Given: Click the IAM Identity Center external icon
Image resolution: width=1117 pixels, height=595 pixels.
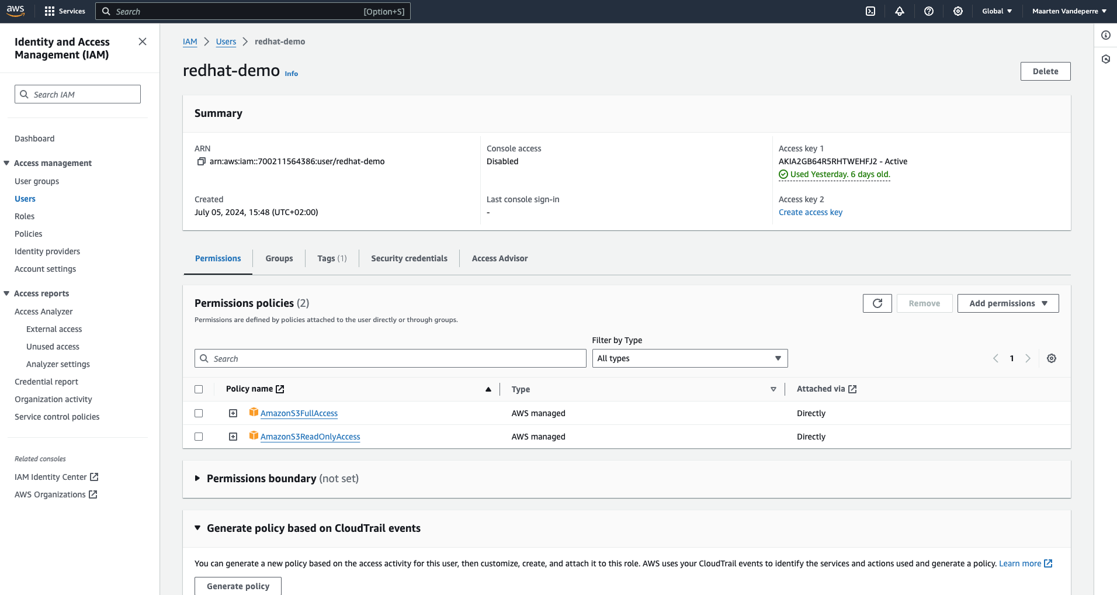Looking at the screenshot, I should [94, 477].
